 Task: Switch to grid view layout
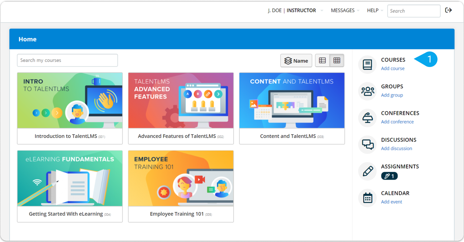click(337, 61)
